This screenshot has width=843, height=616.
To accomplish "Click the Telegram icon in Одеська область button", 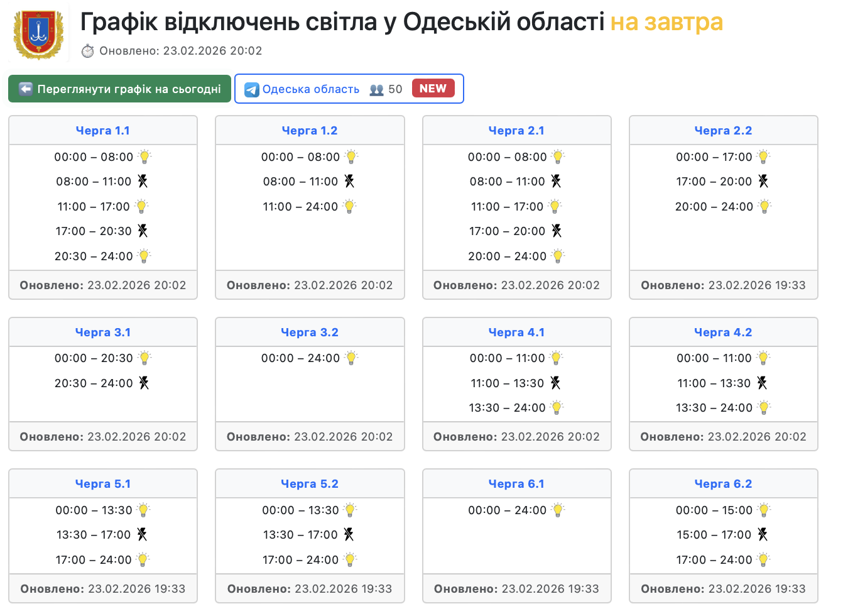I will (x=252, y=89).
